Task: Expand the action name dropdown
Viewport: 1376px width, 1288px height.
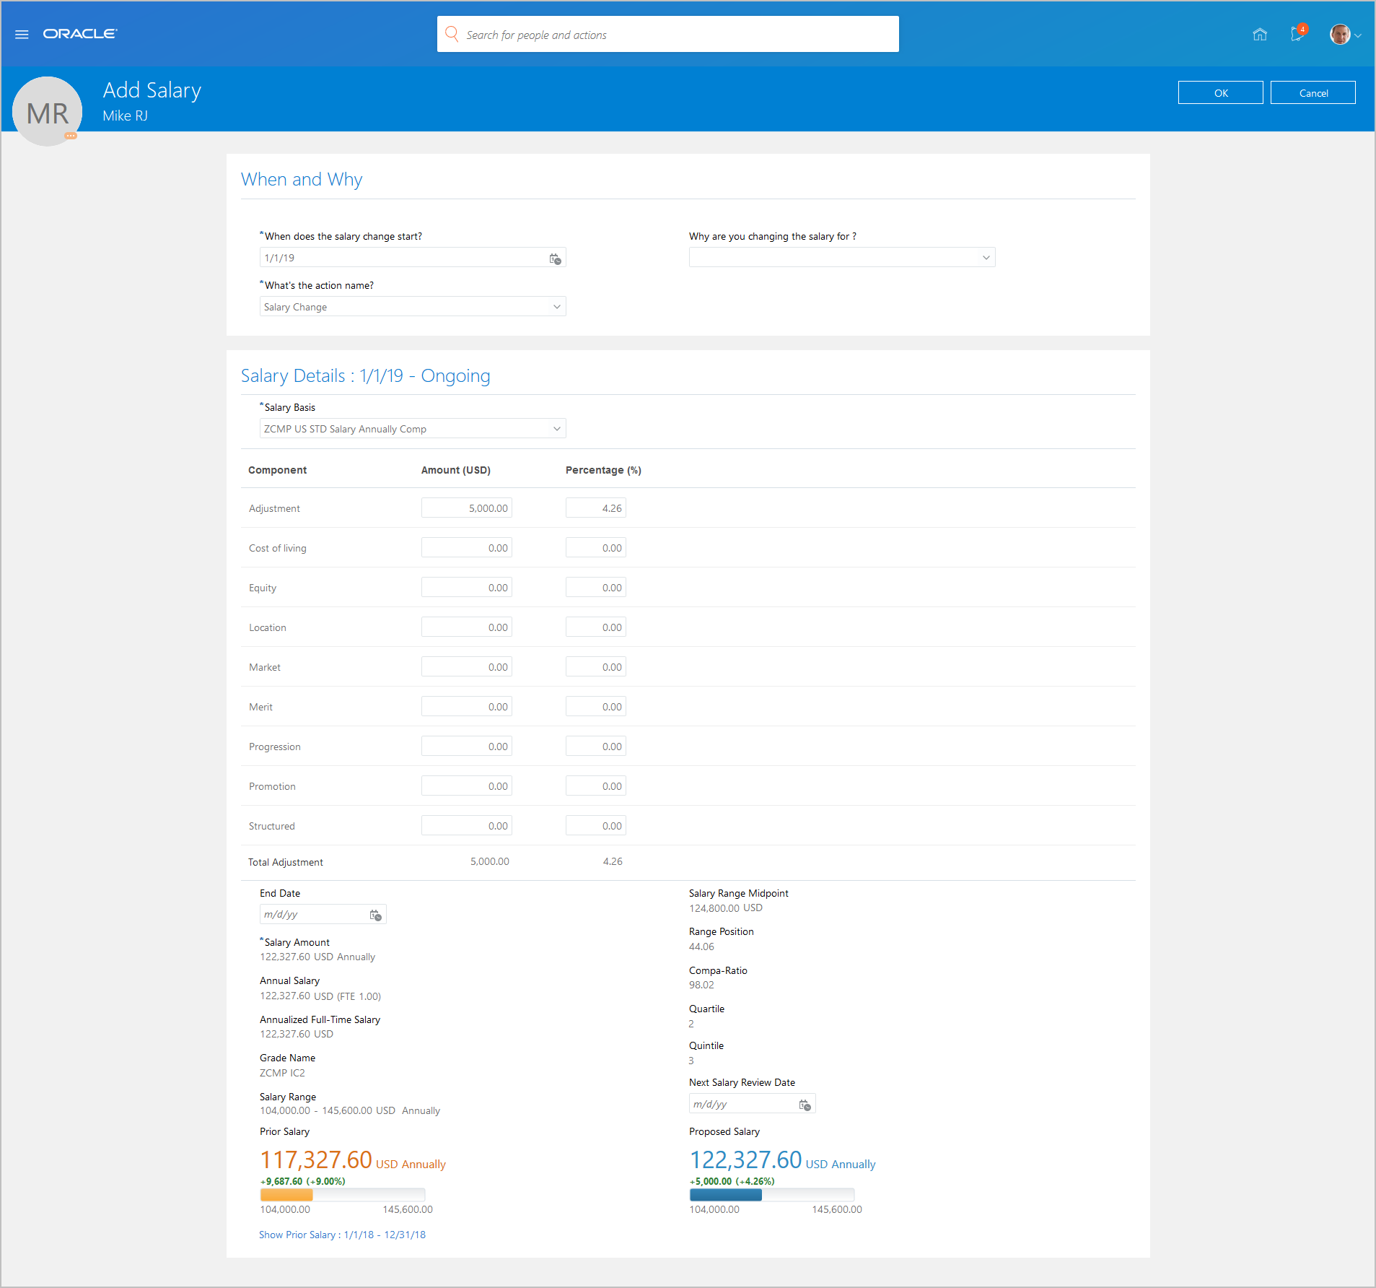Action: pyautogui.click(x=556, y=307)
